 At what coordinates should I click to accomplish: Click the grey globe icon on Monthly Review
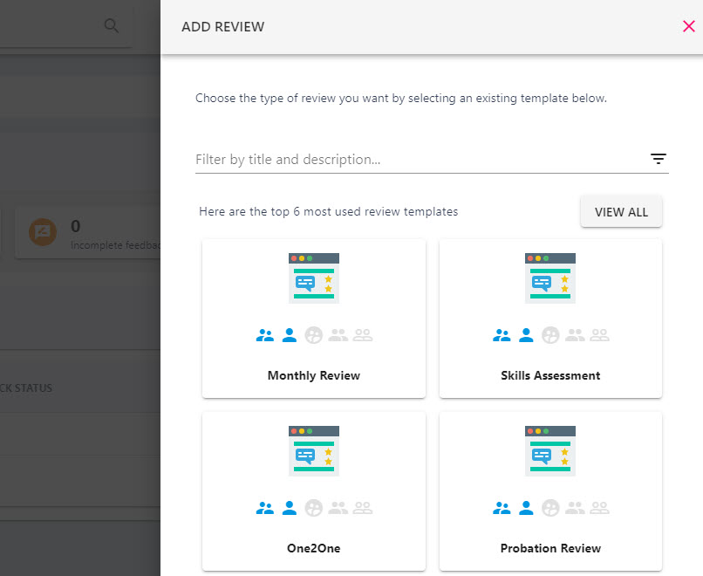click(313, 335)
